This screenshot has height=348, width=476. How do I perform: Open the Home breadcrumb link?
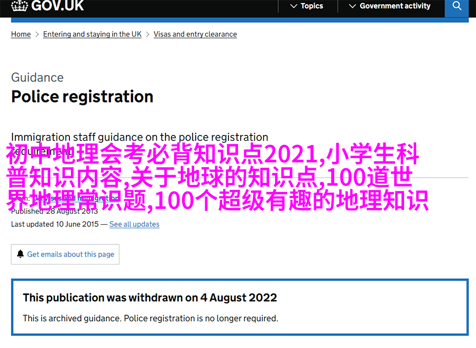point(21,34)
